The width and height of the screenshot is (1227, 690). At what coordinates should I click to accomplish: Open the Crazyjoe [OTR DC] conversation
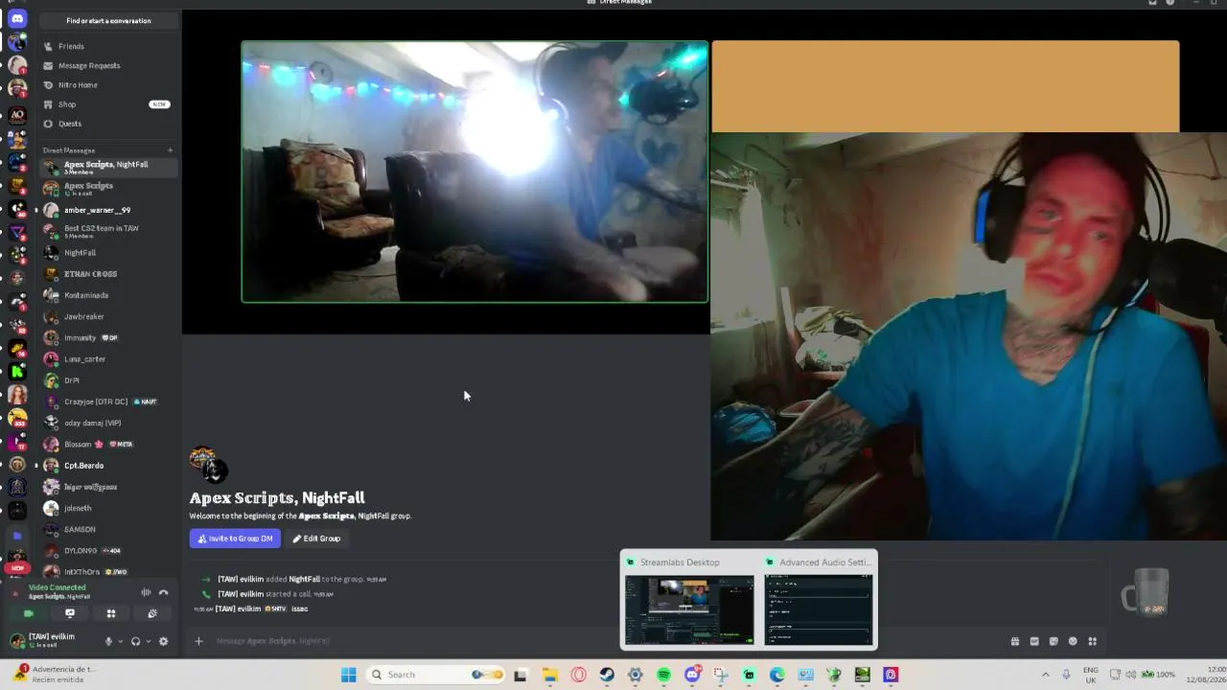pyautogui.click(x=107, y=402)
